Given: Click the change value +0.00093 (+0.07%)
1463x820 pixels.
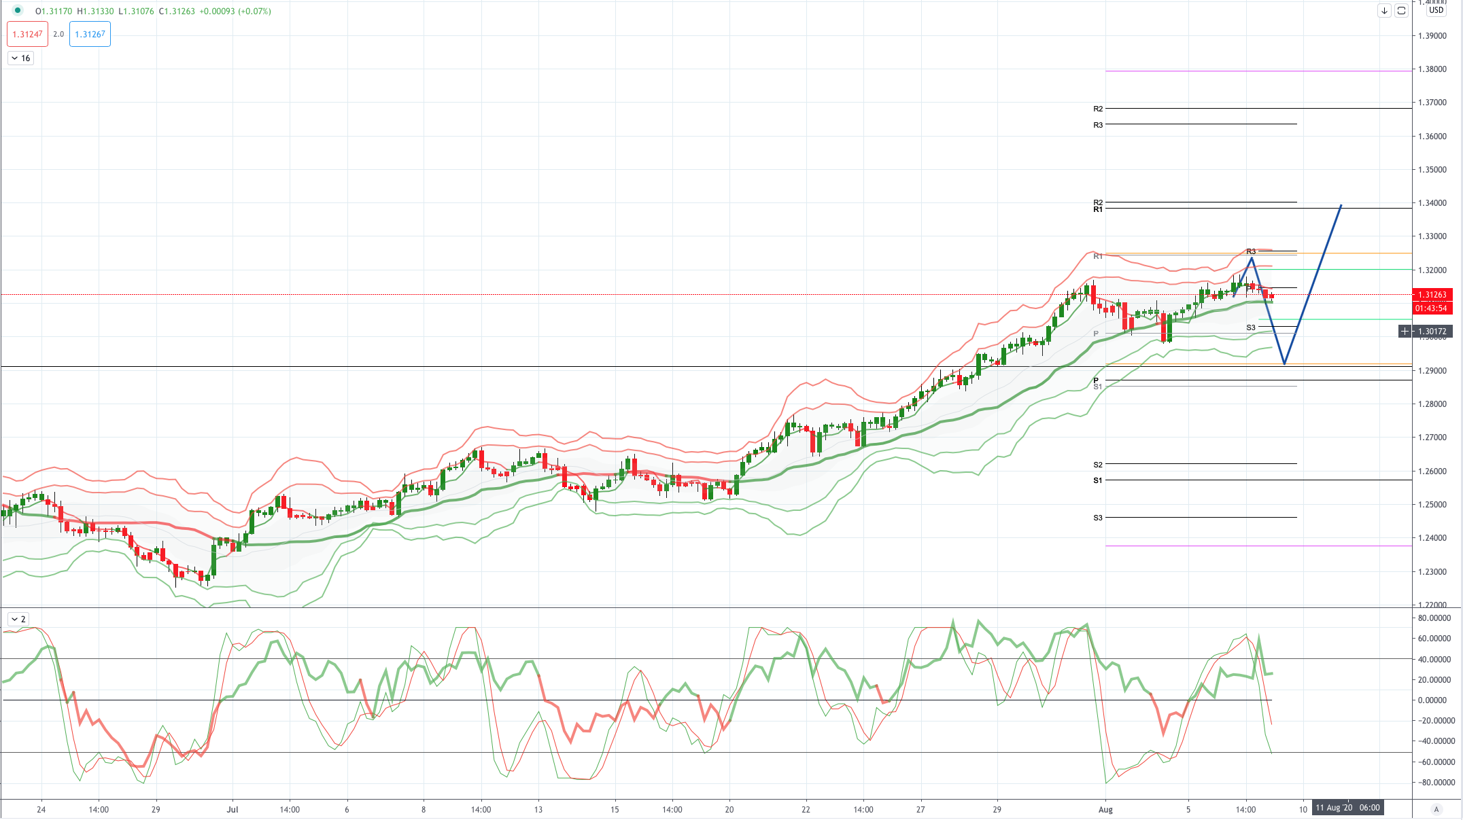Looking at the screenshot, I should coord(235,12).
